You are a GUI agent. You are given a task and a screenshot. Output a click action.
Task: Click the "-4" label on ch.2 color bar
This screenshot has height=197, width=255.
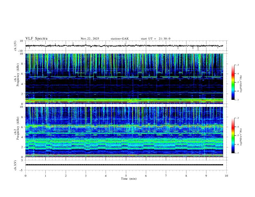237,127
